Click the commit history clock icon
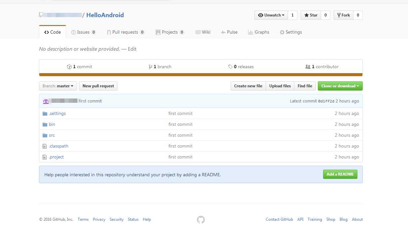408x226 pixels. 69,67
